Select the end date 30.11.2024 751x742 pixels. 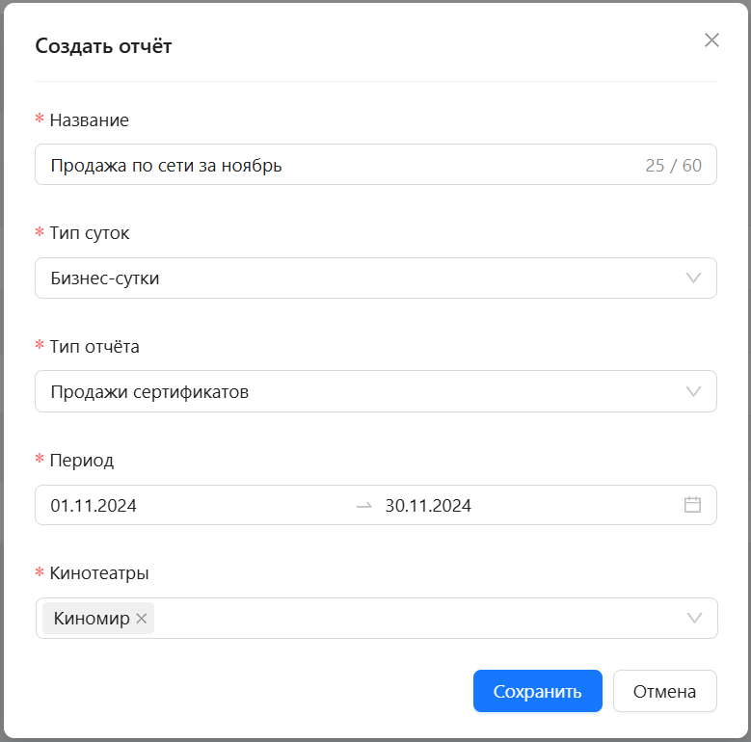click(x=428, y=506)
